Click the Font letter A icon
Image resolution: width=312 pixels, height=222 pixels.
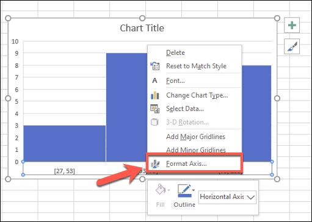[x=154, y=81]
